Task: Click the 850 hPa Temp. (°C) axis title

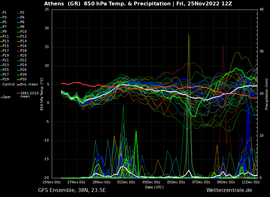Action: 42,94
